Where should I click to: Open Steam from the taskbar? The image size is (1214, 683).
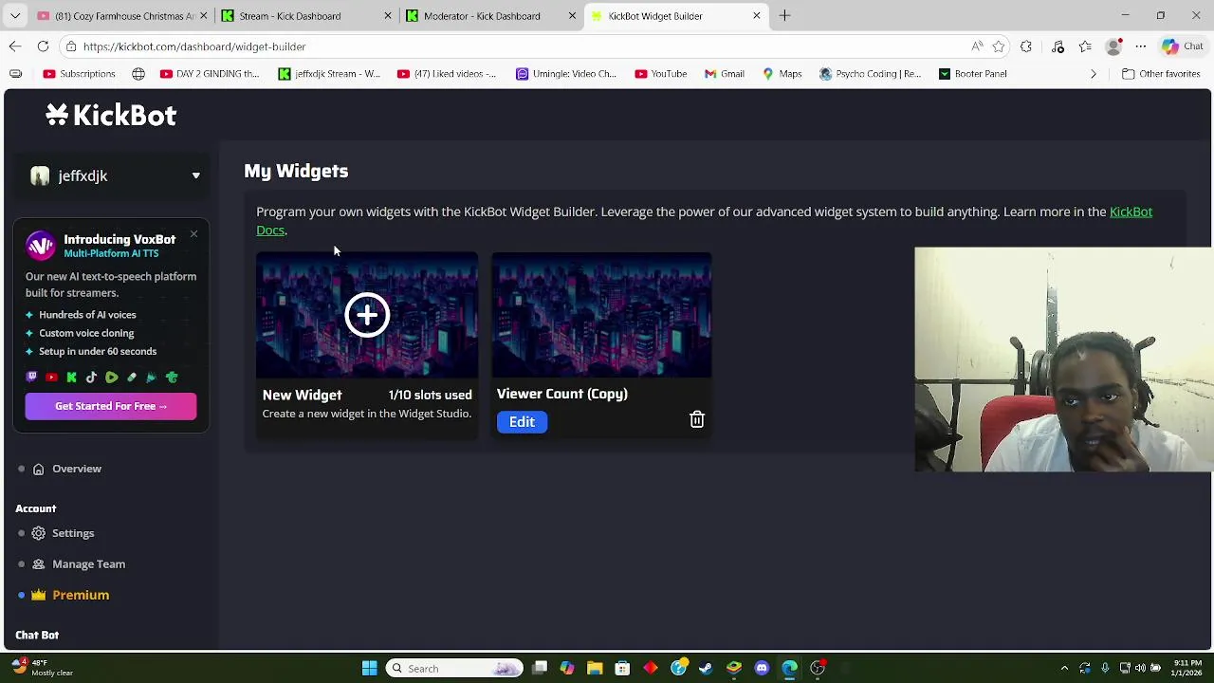coord(706,669)
